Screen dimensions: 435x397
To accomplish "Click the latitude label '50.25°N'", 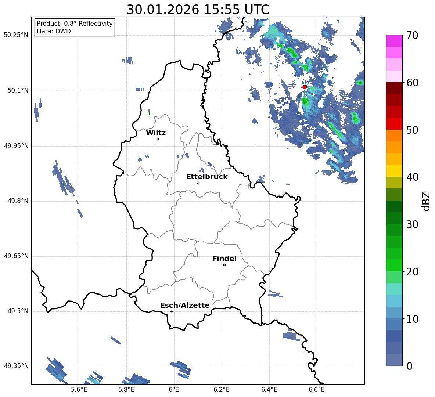I will (x=16, y=35).
